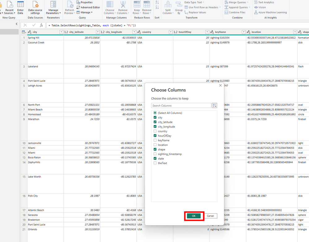Open Text Analytics
The height and width of the screenshot is (242, 309).
(x=264, y=2)
